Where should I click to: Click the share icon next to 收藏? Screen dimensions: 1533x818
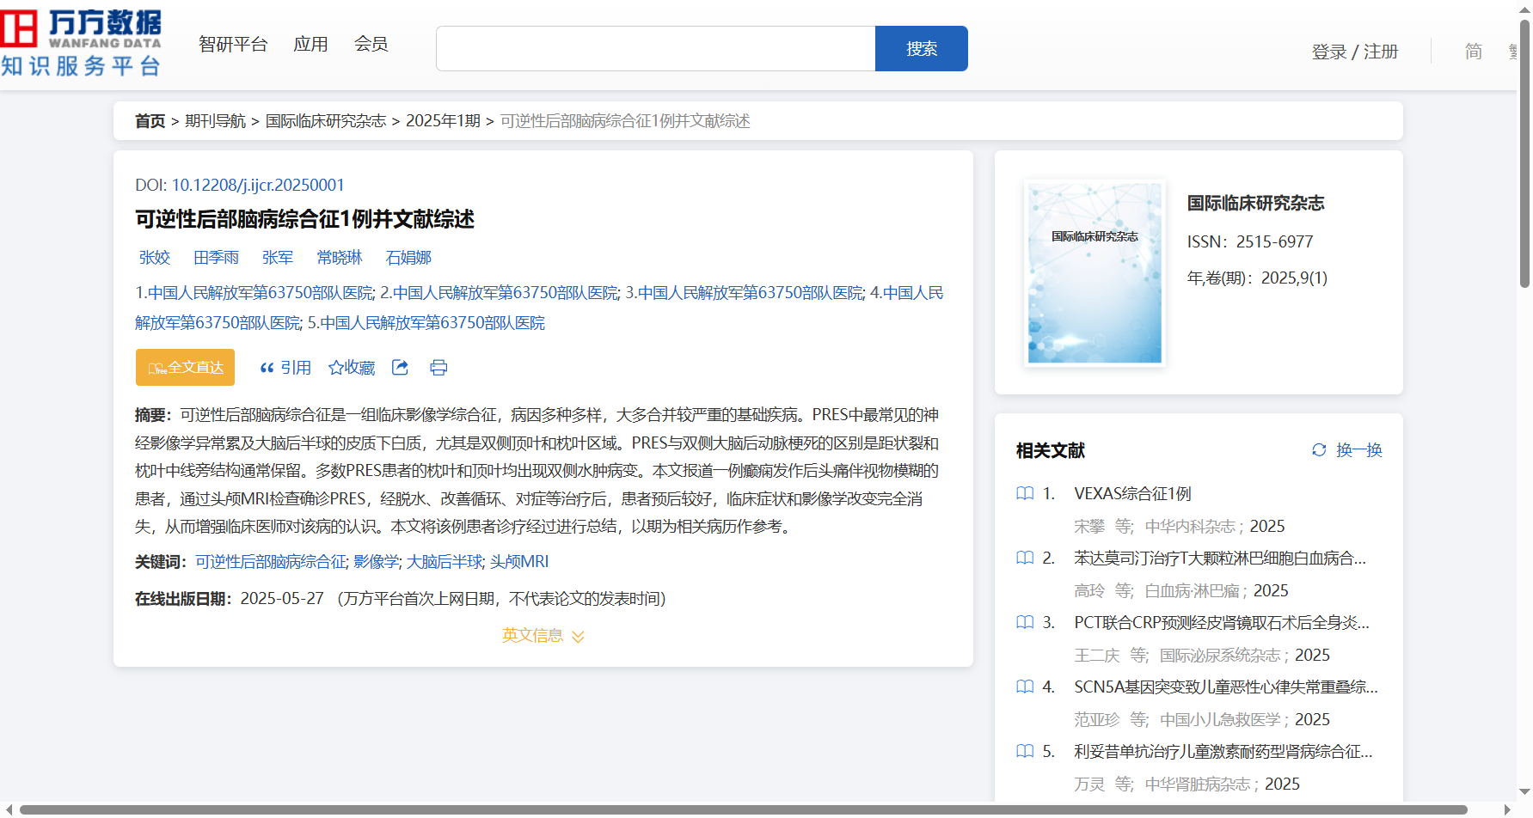pos(400,368)
